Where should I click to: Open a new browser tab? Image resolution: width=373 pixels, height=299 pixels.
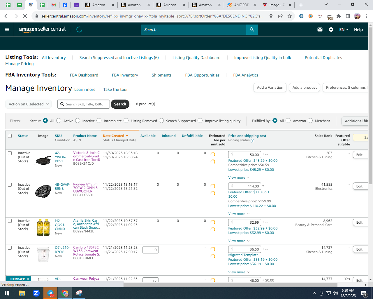pyautogui.click(x=301, y=5)
